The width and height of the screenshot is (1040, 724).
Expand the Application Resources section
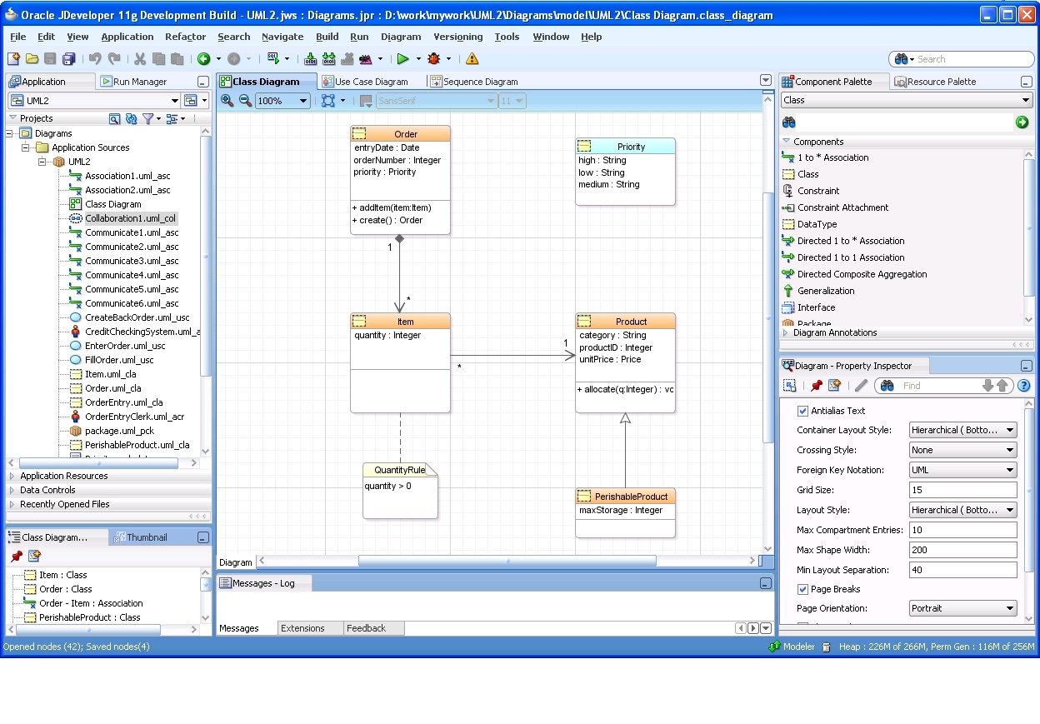(x=63, y=476)
